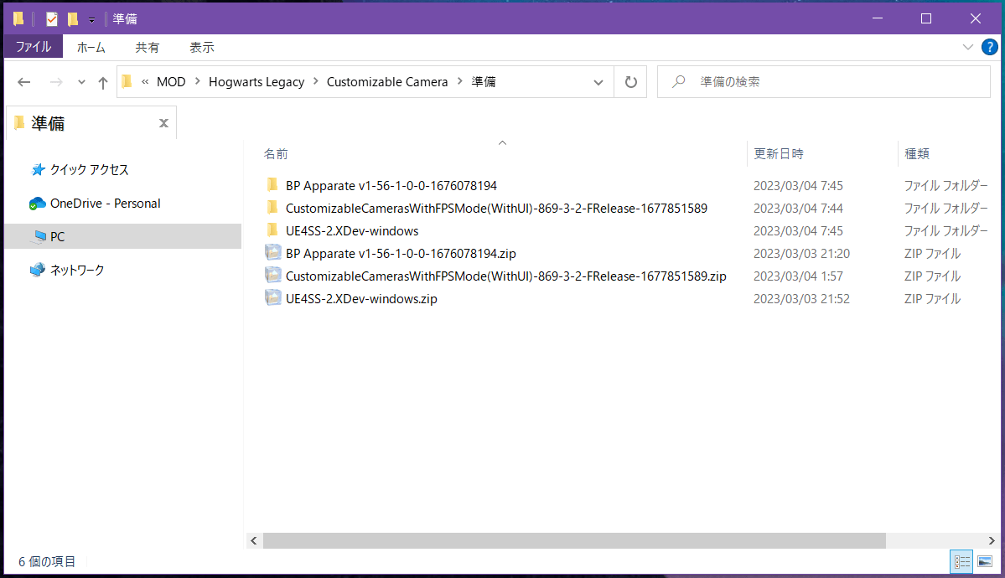
Task: Click Hogwarts Legacy in the breadcrumb
Action: (256, 82)
